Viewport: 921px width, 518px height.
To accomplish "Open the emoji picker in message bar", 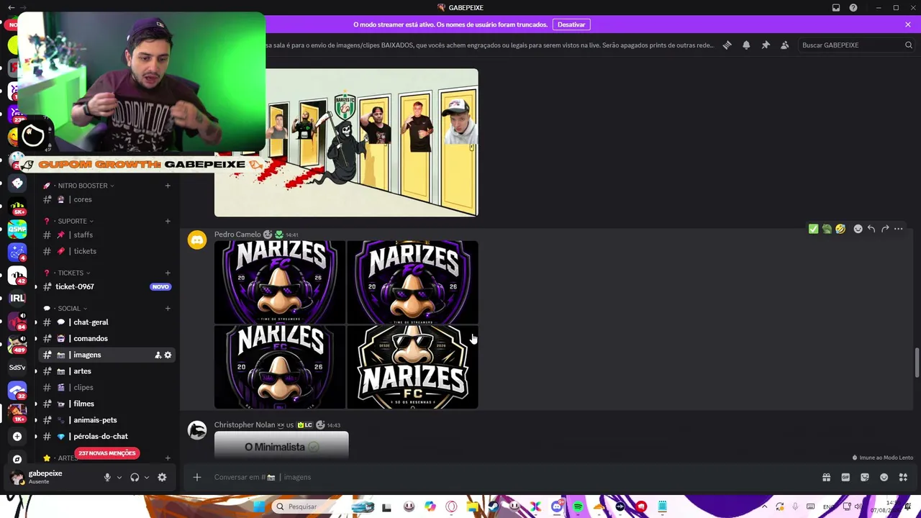I will pos(884,477).
